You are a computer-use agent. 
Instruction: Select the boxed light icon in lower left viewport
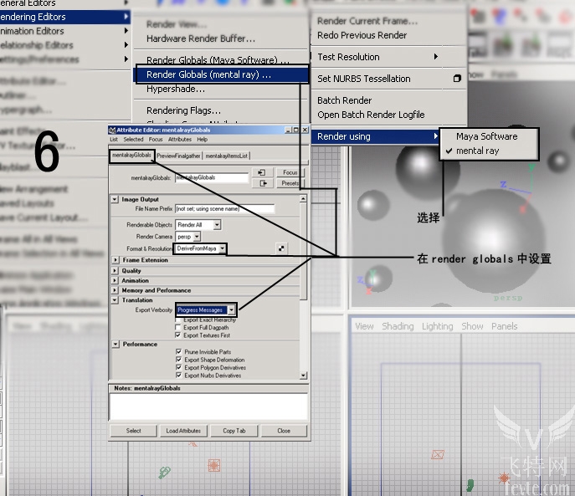[214, 465]
